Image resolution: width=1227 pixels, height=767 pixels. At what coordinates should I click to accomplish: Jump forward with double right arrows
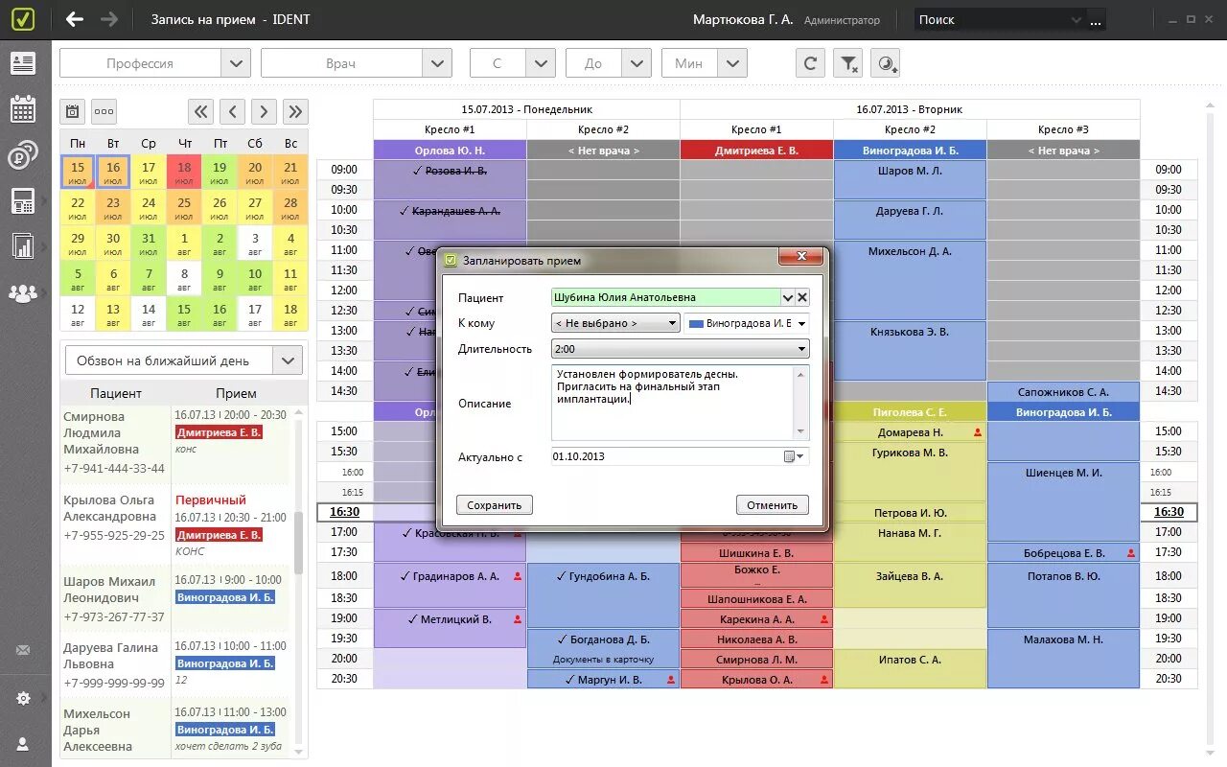295,111
